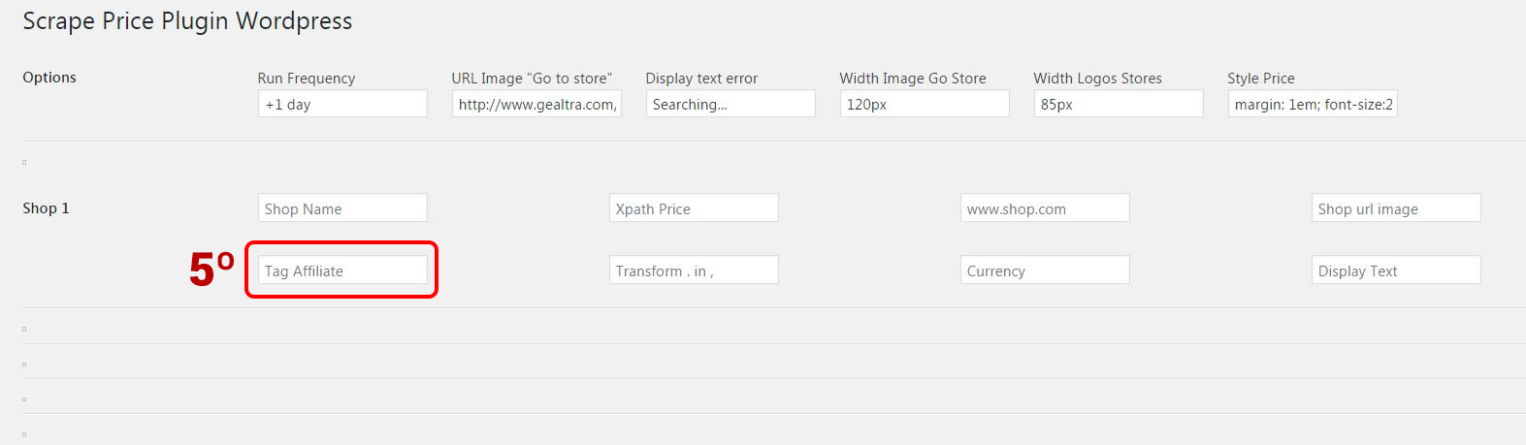This screenshot has height=445, width=1526.
Task: Select the Display text error field
Action: pyautogui.click(x=730, y=104)
